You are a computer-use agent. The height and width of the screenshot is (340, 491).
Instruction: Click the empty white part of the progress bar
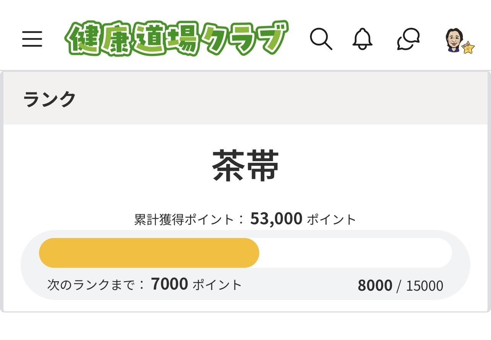pyautogui.click(x=356, y=253)
